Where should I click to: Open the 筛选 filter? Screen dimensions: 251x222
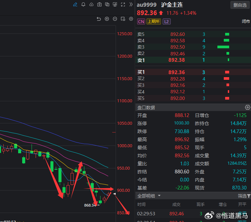point(244,196)
